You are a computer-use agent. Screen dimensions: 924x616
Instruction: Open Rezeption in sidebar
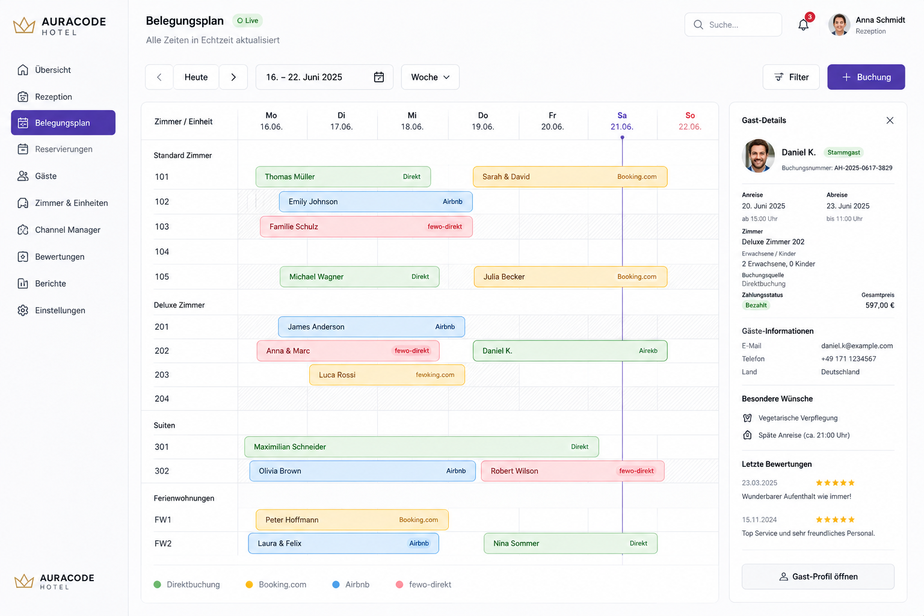click(x=63, y=97)
